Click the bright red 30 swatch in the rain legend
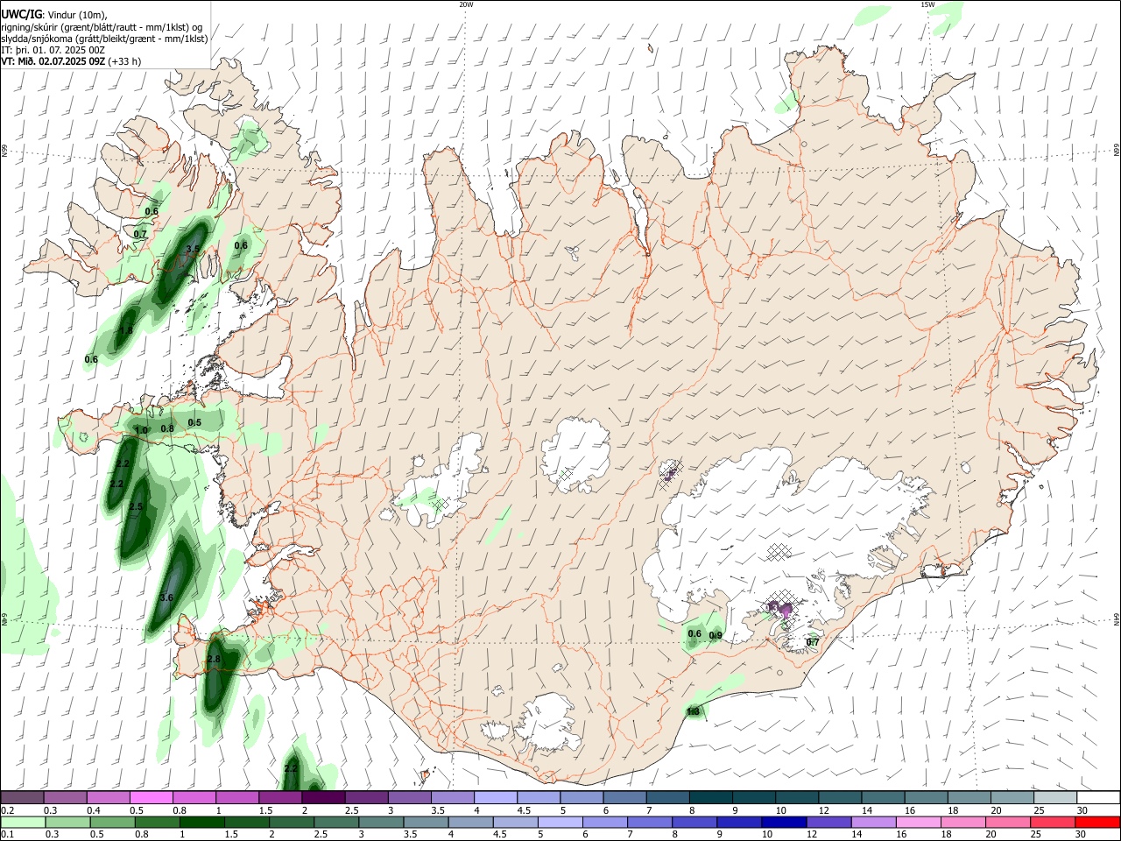The image size is (1121, 841). pos(1098,822)
